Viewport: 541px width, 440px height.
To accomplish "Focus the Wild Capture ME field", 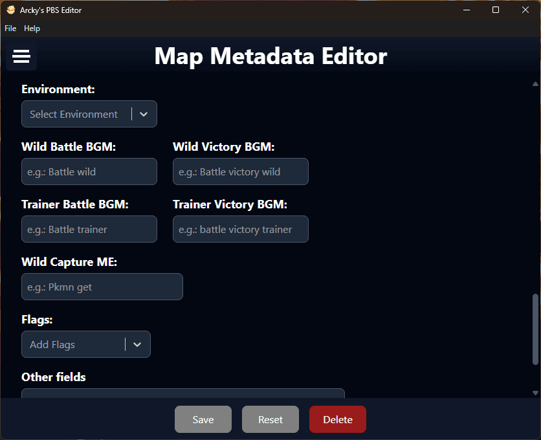I will (x=102, y=287).
